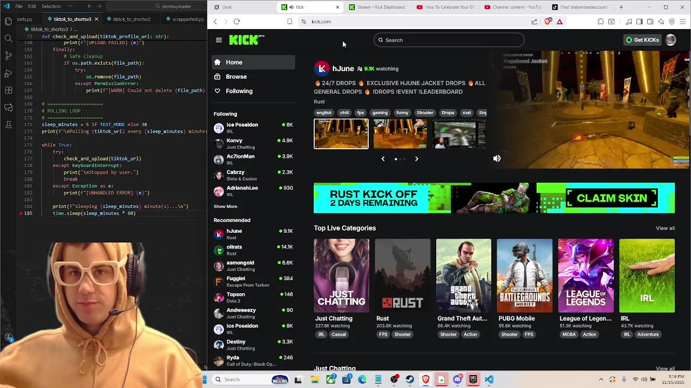Open site info icon beside kick.com address
Viewport: 691px width, 388px height.
pos(303,22)
